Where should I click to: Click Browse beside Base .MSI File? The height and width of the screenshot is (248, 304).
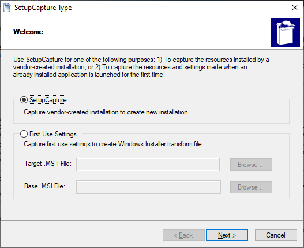pyautogui.click(x=251, y=187)
